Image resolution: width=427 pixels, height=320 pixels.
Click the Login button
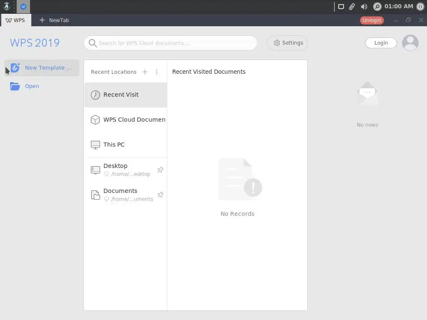click(x=381, y=43)
